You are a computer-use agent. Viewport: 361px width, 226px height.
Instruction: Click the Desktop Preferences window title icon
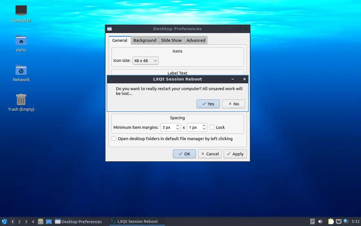[x=109, y=29]
